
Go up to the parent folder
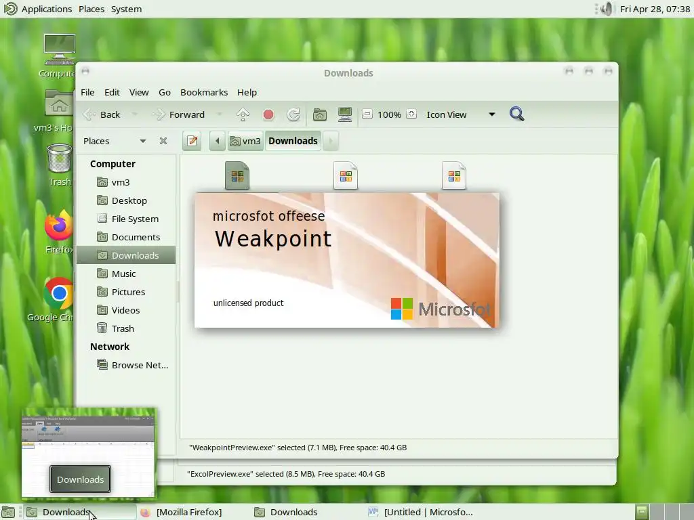(243, 114)
